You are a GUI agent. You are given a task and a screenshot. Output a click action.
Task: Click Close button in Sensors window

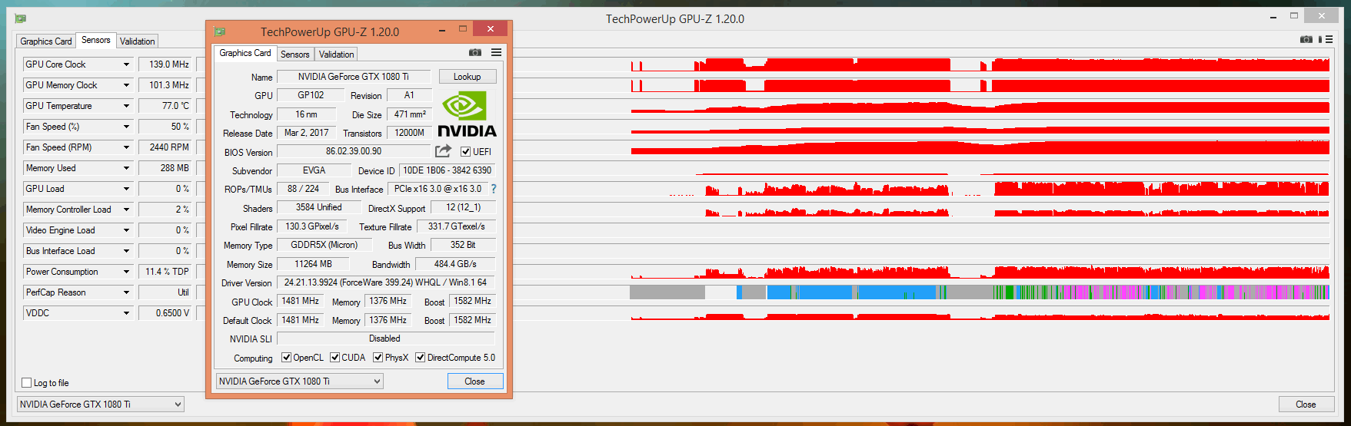(1306, 405)
